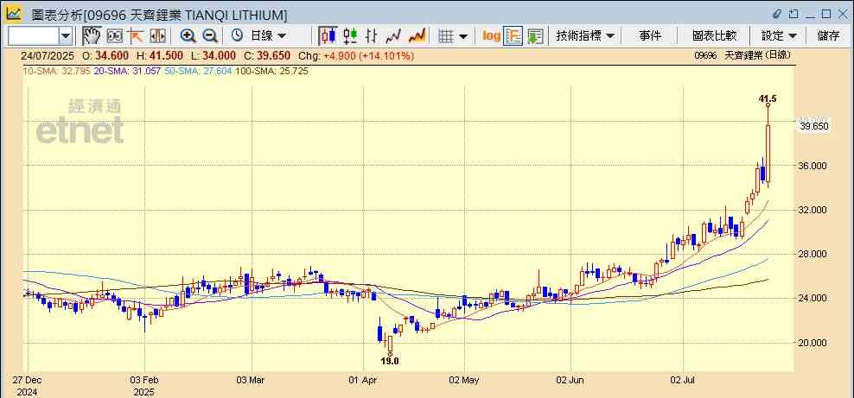The image size is (854, 398).
Task: Click the 03 Feb date axis label
Action: [144, 380]
